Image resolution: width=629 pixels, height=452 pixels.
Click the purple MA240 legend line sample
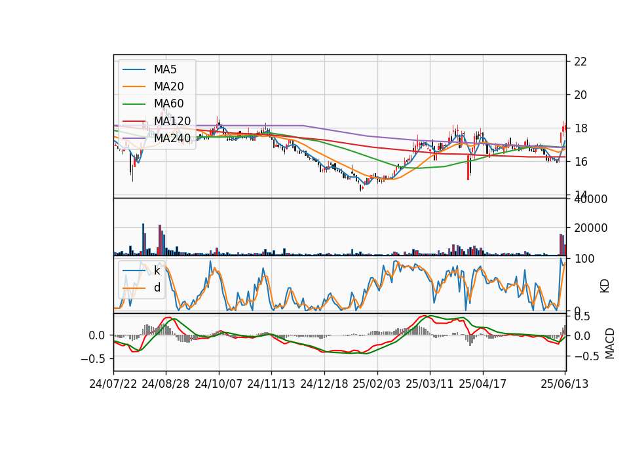click(134, 138)
